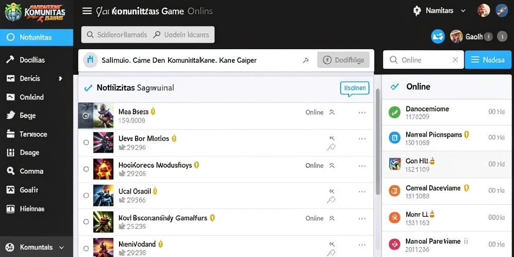Viewport: 514px width, 257px height.
Task: Expand the Namitars dropdown
Action: (463, 11)
